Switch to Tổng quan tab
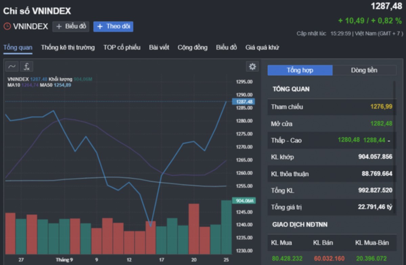The height and width of the screenshot is (265, 406). point(18,47)
